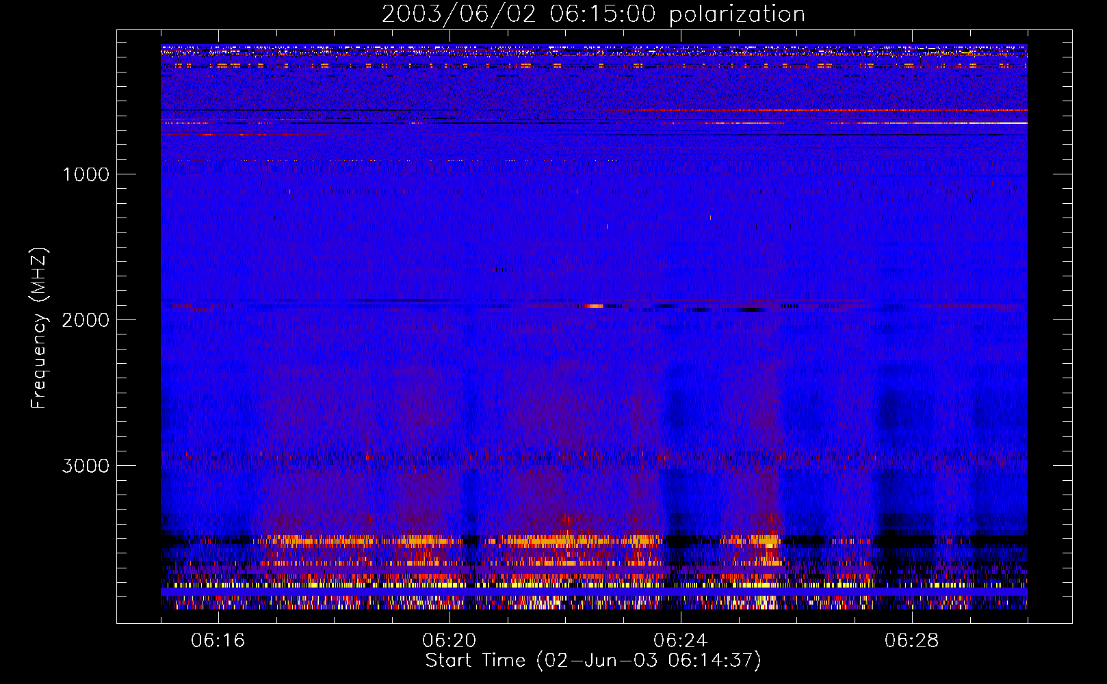Click the 06:16 time axis label

coord(218,641)
